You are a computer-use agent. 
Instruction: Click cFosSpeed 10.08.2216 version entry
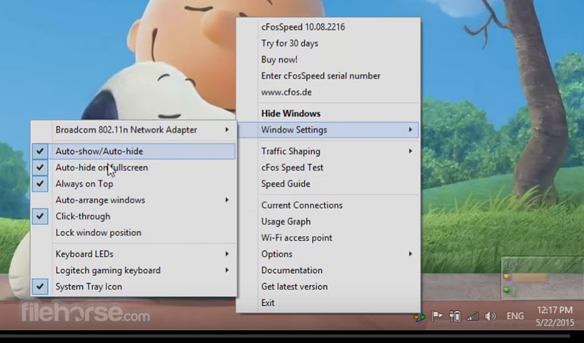pos(328,27)
